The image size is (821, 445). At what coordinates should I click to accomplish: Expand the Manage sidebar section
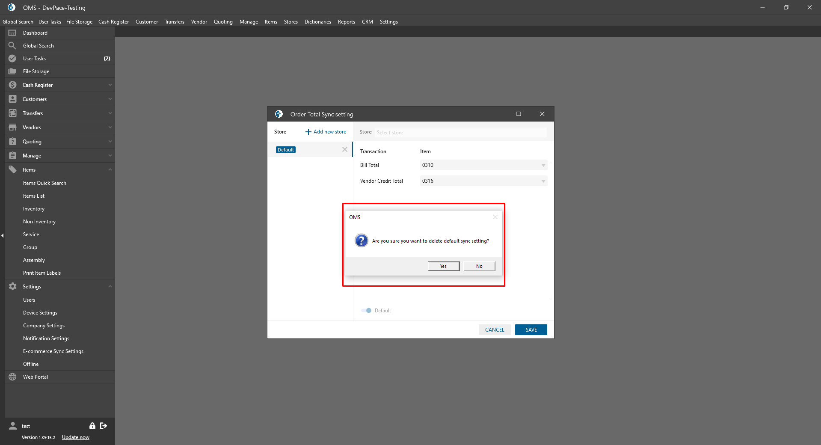coord(110,156)
